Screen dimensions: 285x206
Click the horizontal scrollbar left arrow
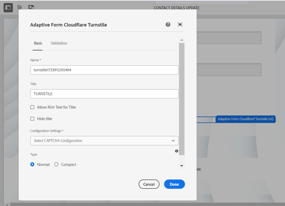[x=7, y=205]
